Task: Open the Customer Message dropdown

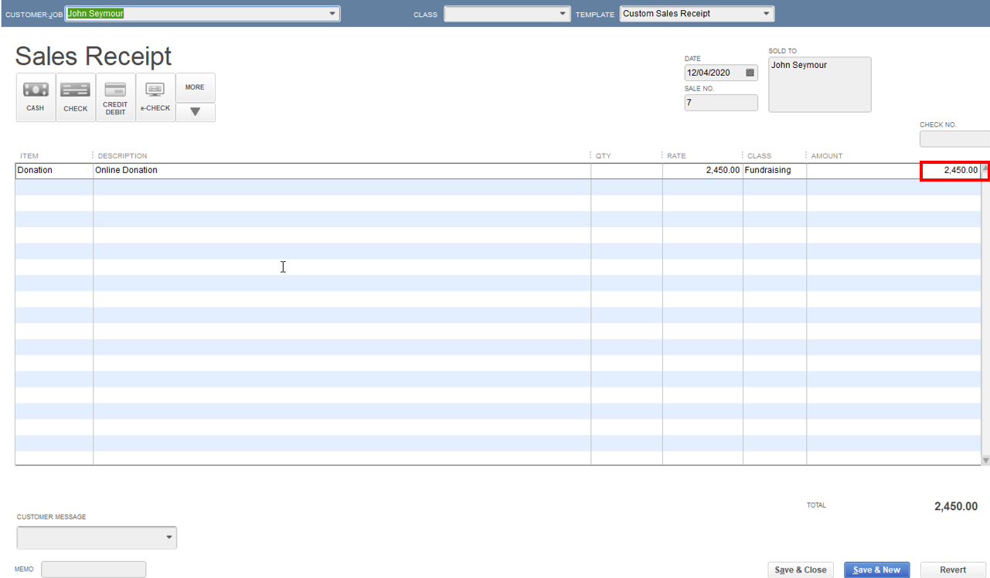Action: 97,537
